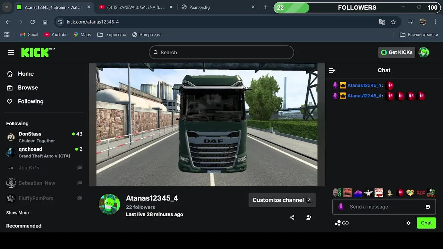The width and height of the screenshot is (443, 249).
Task: Select the laughing man emote
Action: [x=347, y=193]
